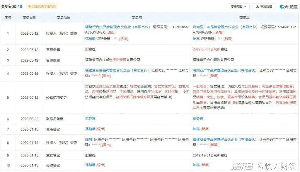This screenshot has width=300, height=172.
Task: Click the 变更后 column header
Action: click(x=244, y=17)
